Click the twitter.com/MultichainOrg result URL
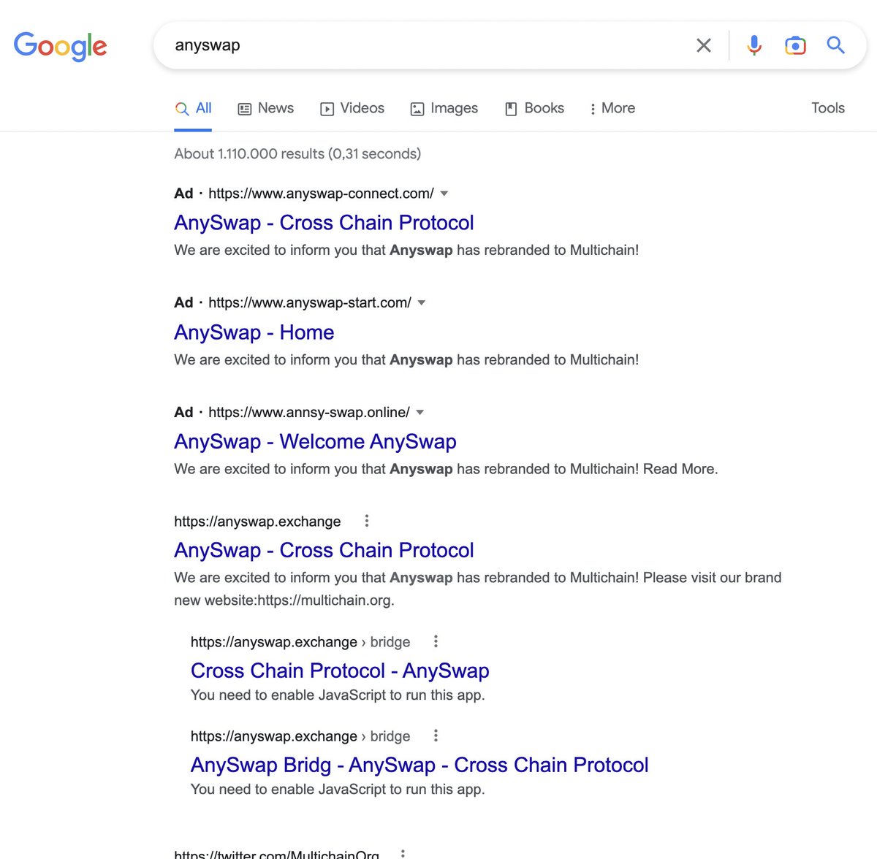This screenshot has width=877, height=859. pos(276,854)
